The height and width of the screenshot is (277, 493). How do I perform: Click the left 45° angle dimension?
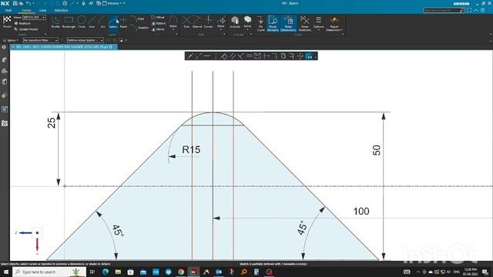(x=118, y=230)
